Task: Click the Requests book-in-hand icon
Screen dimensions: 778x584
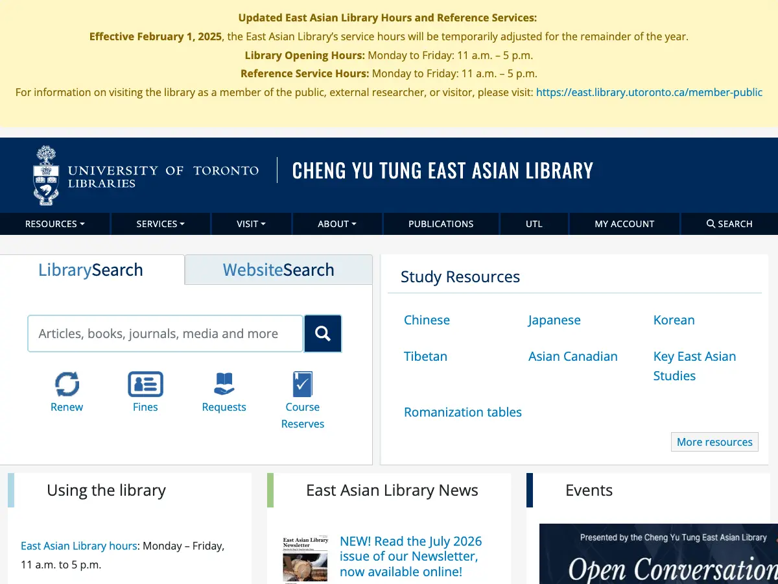Action: (x=224, y=384)
